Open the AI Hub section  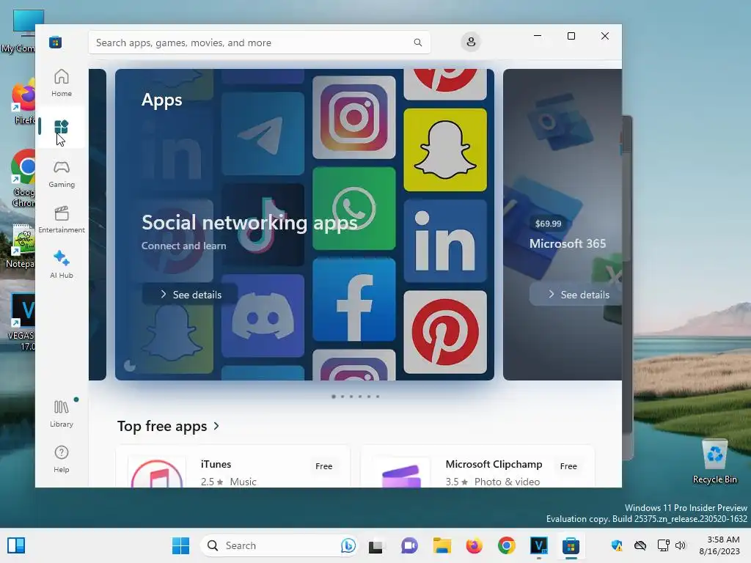pos(62,265)
